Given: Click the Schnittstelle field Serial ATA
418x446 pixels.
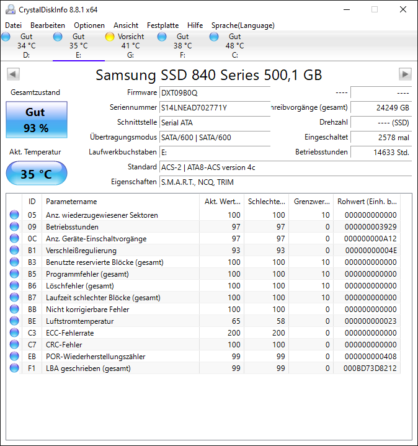Looking at the screenshot, I should pos(215,123).
